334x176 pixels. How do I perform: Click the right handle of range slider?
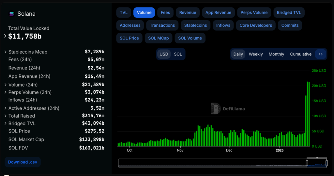(326, 163)
